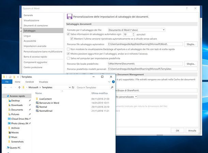Select Accesso rapido in navigation pane
This screenshot has width=208, height=153.
click(17, 96)
